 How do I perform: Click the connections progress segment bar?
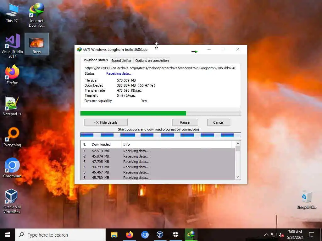coord(161,135)
